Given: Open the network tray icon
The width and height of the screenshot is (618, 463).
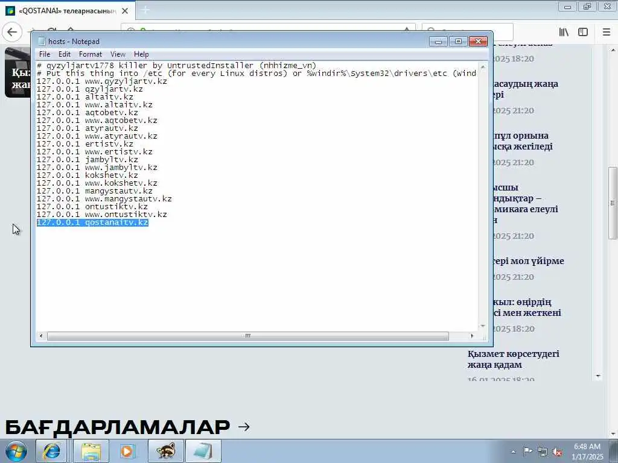Looking at the screenshot, I should pos(543,452).
